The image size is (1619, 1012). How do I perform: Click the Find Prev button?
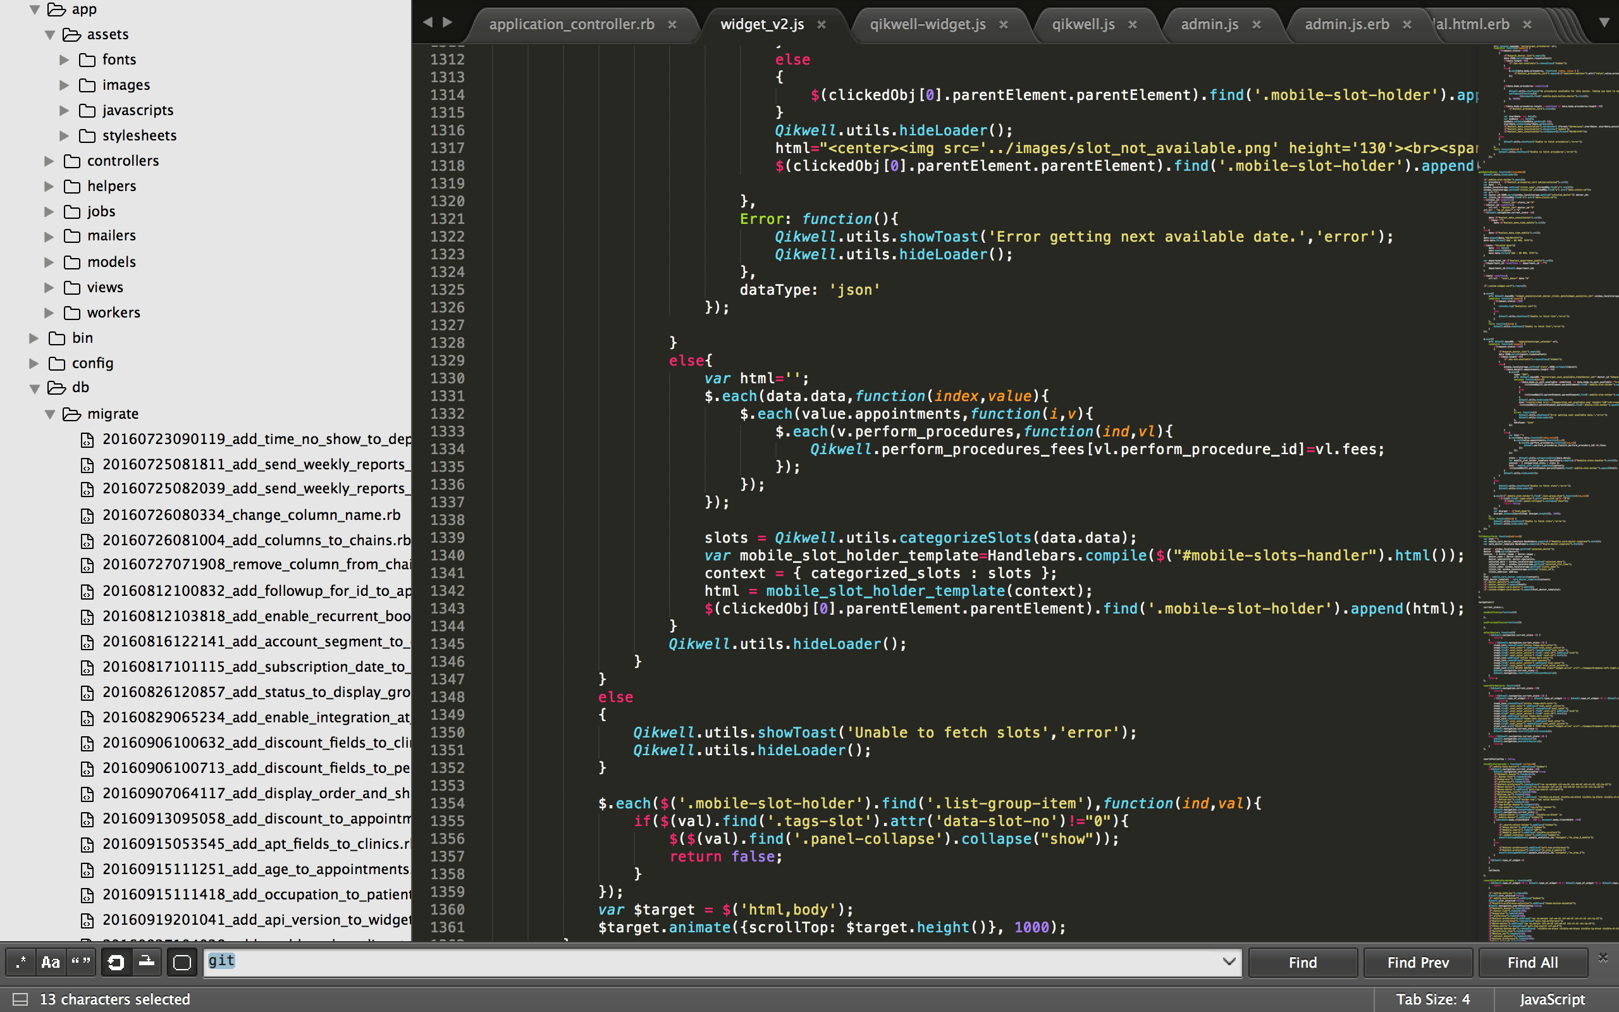tap(1418, 963)
